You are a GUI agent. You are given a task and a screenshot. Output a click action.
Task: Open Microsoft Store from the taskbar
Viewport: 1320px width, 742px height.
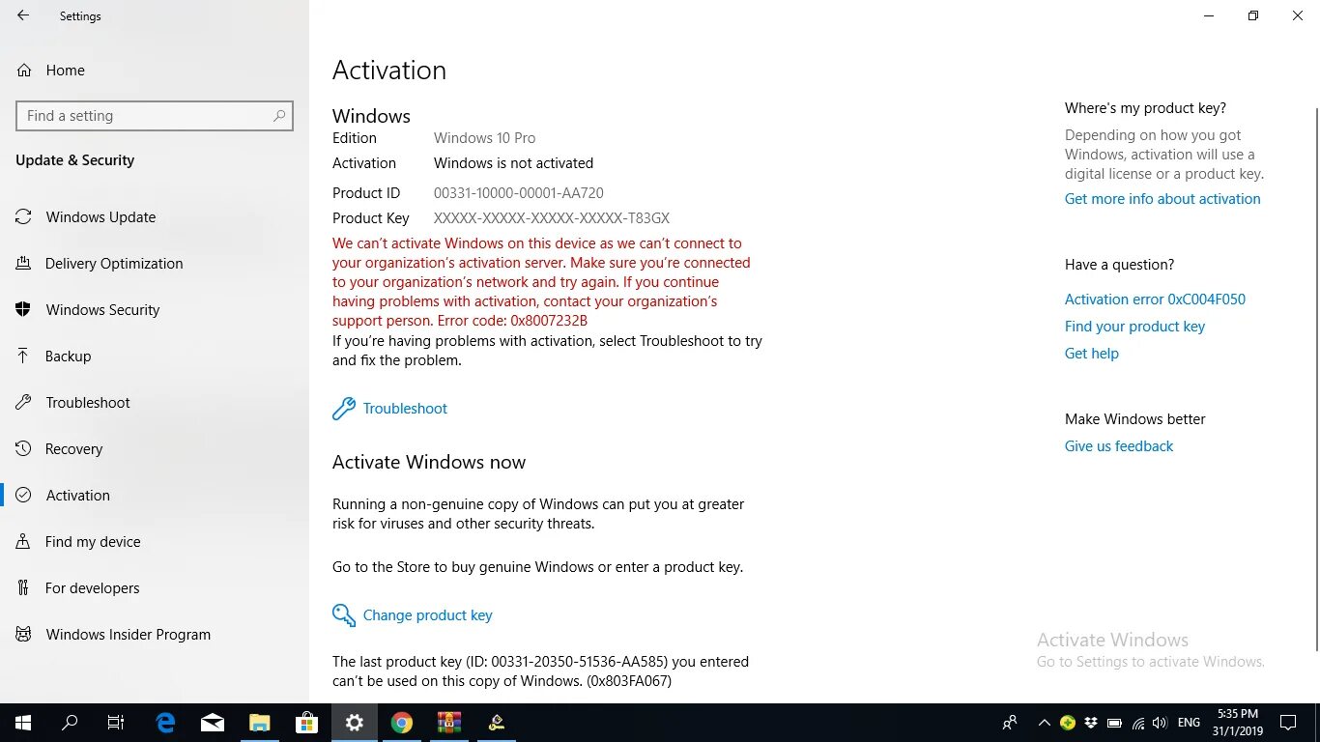click(x=307, y=723)
